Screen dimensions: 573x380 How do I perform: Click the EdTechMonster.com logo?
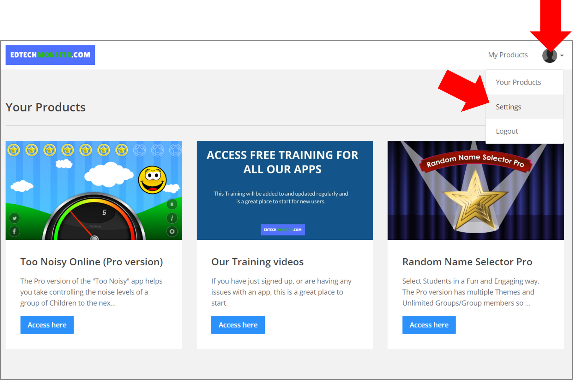click(50, 55)
